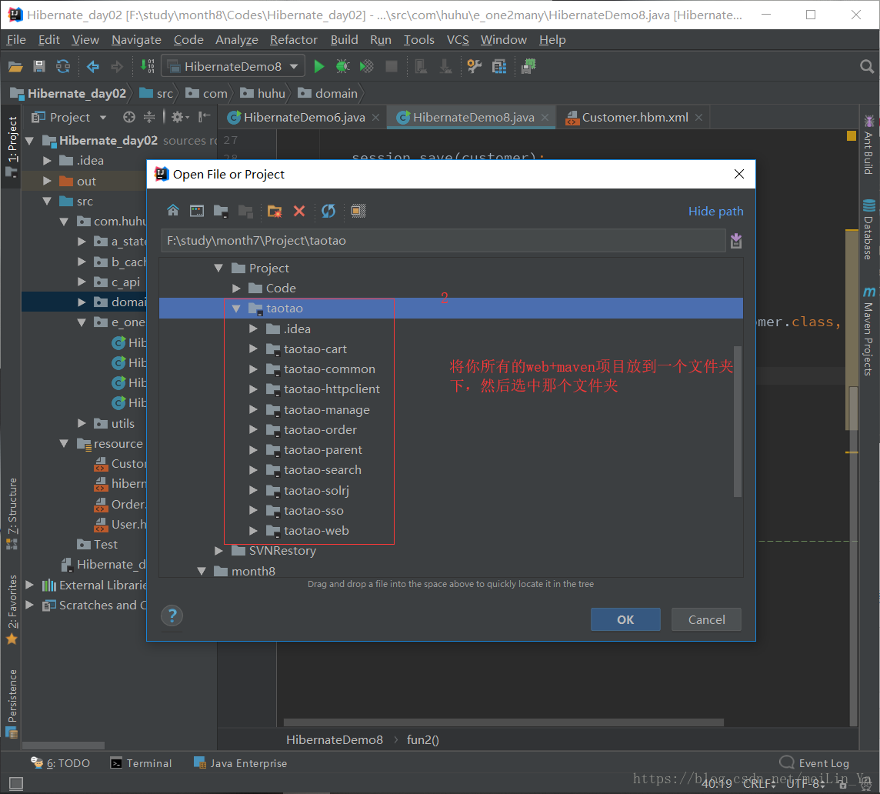The width and height of the screenshot is (880, 794).
Task: Collapse all icon in Project panel header
Action: click(x=149, y=117)
